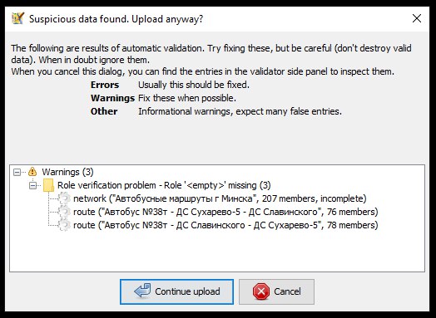The image size is (436, 318).
Task: Select the Warnings (3) tree entry
Action: pos(67,172)
